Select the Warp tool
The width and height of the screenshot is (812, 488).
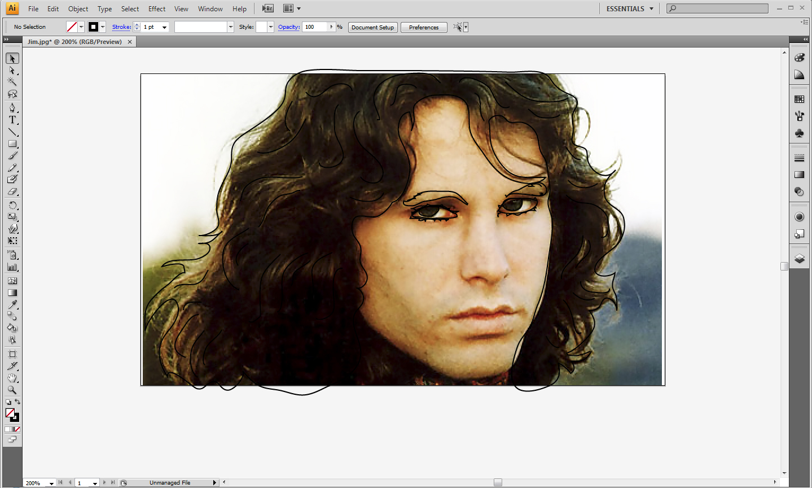12,229
